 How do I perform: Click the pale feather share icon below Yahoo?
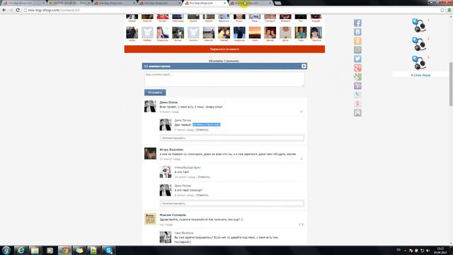tap(357, 94)
